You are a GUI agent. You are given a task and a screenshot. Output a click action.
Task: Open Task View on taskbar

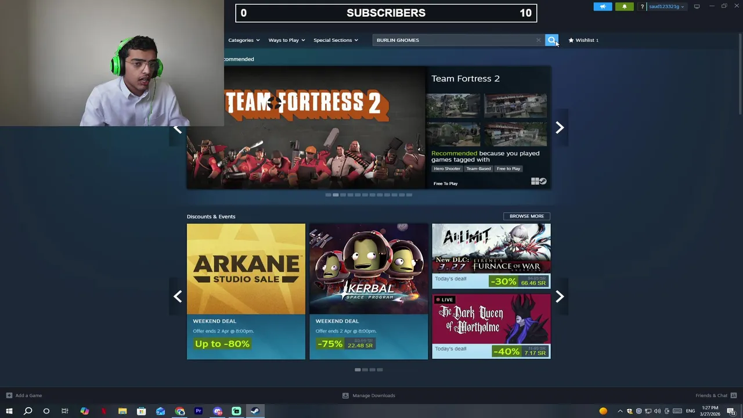tap(65, 411)
